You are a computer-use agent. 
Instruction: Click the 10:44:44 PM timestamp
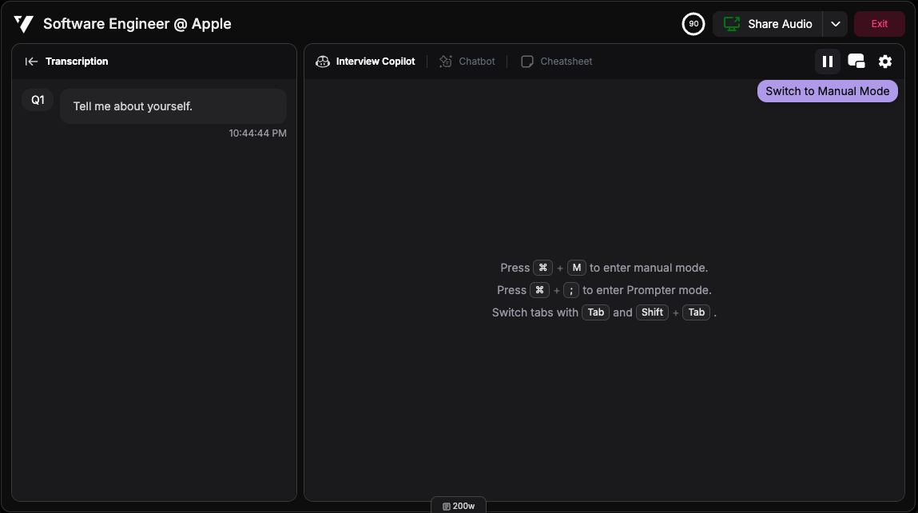click(257, 133)
